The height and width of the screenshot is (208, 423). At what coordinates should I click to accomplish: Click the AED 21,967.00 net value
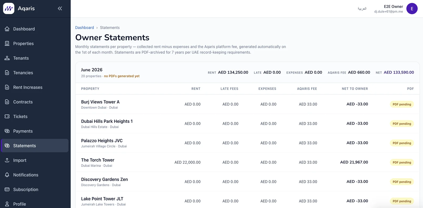(354, 162)
